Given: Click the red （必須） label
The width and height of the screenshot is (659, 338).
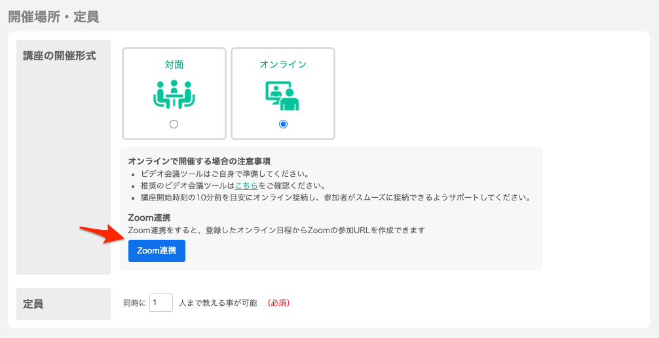Looking at the screenshot, I should [278, 303].
